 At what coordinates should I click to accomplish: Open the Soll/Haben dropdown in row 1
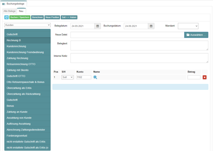point(67,77)
